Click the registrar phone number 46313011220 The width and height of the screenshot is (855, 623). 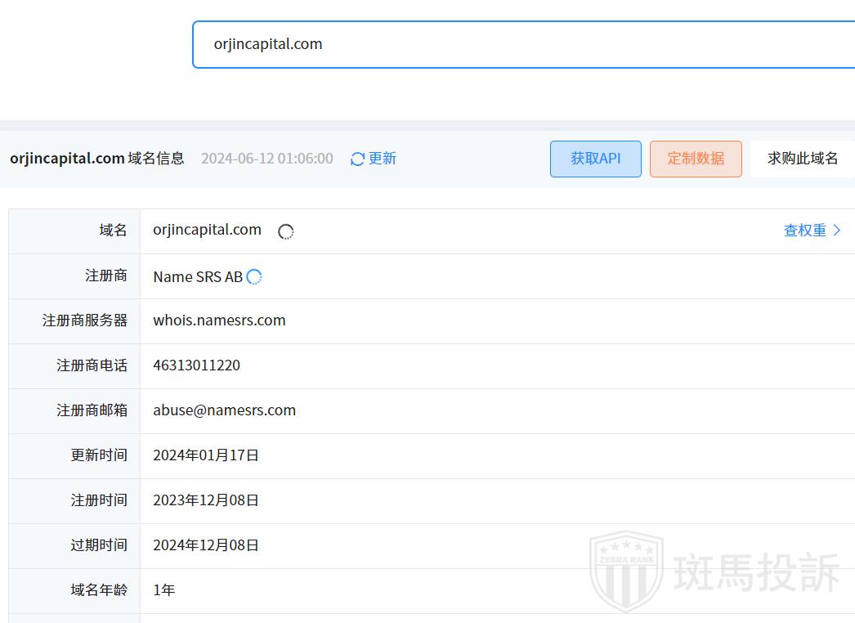pos(196,365)
